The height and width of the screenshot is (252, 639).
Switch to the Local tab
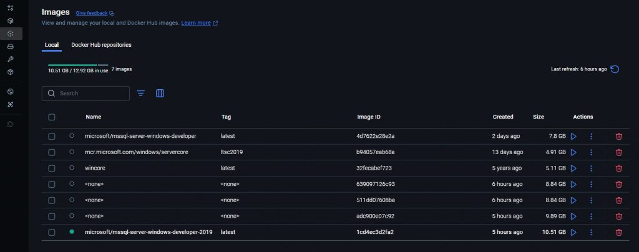click(52, 45)
